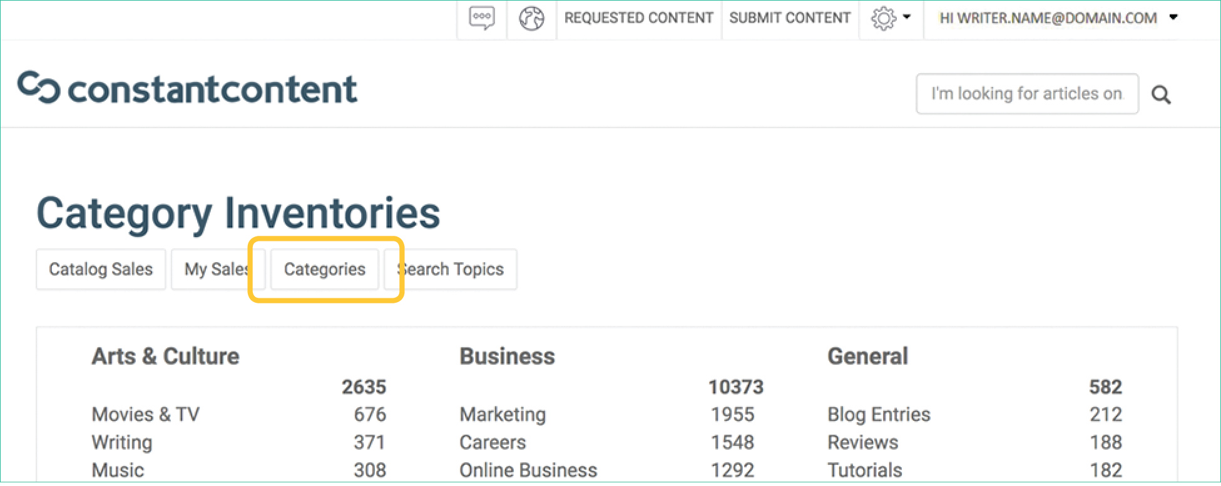Click the article search input field
The height and width of the screenshot is (486, 1221).
point(1026,94)
